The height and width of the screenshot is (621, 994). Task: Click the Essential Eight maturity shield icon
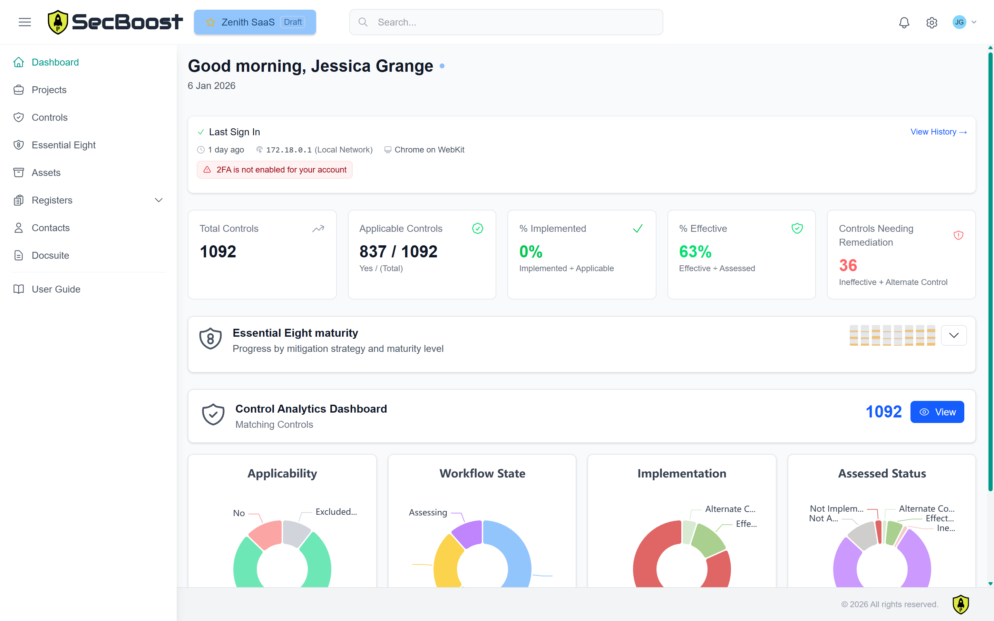click(210, 339)
